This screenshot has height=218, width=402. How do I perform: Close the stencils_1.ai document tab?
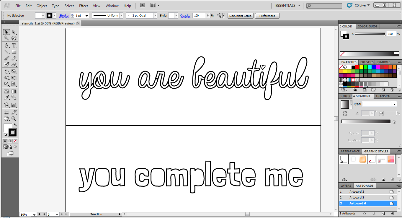pyautogui.click(x=79, y=23)
